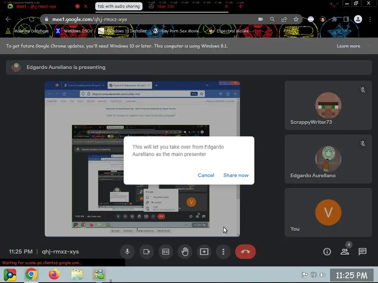This screenshot has height=283, width=378.
Task: Open the Chrome three-dot menu
Action: click(370, 19)
